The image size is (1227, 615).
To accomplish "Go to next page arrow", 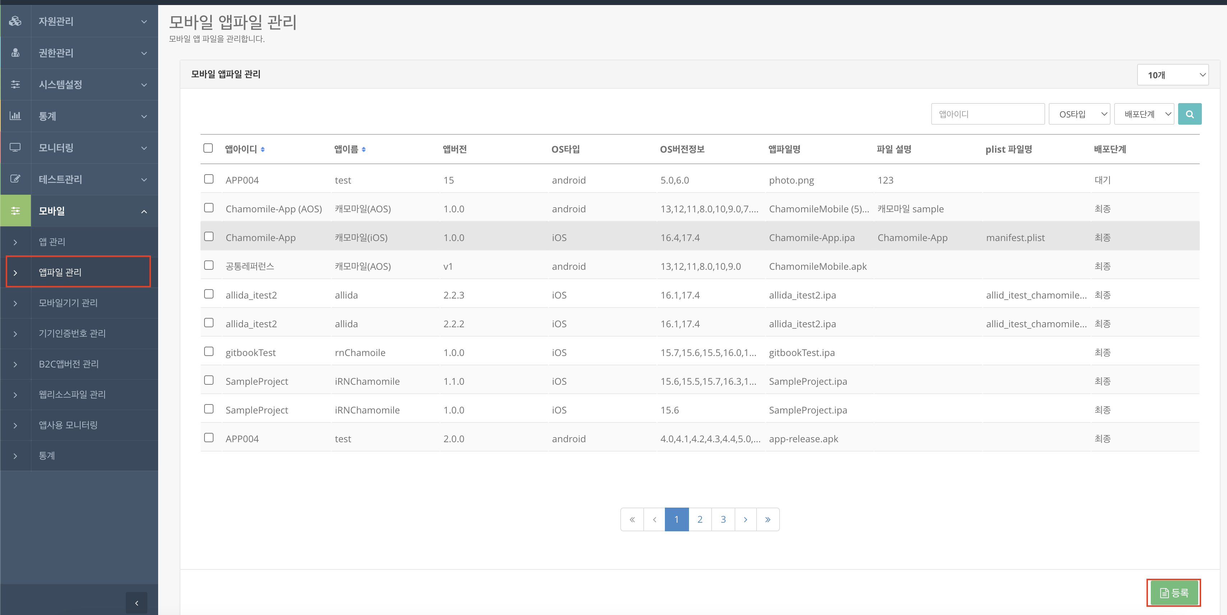I will pyautogui.click(x=745, y=519).
